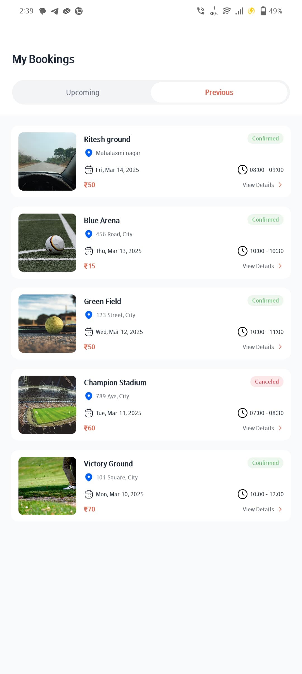The height and width of the screenshot is (674, 302).
Task: Expand Ritesh ground details via chevron arrow
Action: coord(280,185)
